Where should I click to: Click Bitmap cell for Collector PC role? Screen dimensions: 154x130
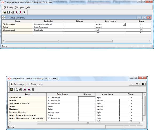(87, 98)
